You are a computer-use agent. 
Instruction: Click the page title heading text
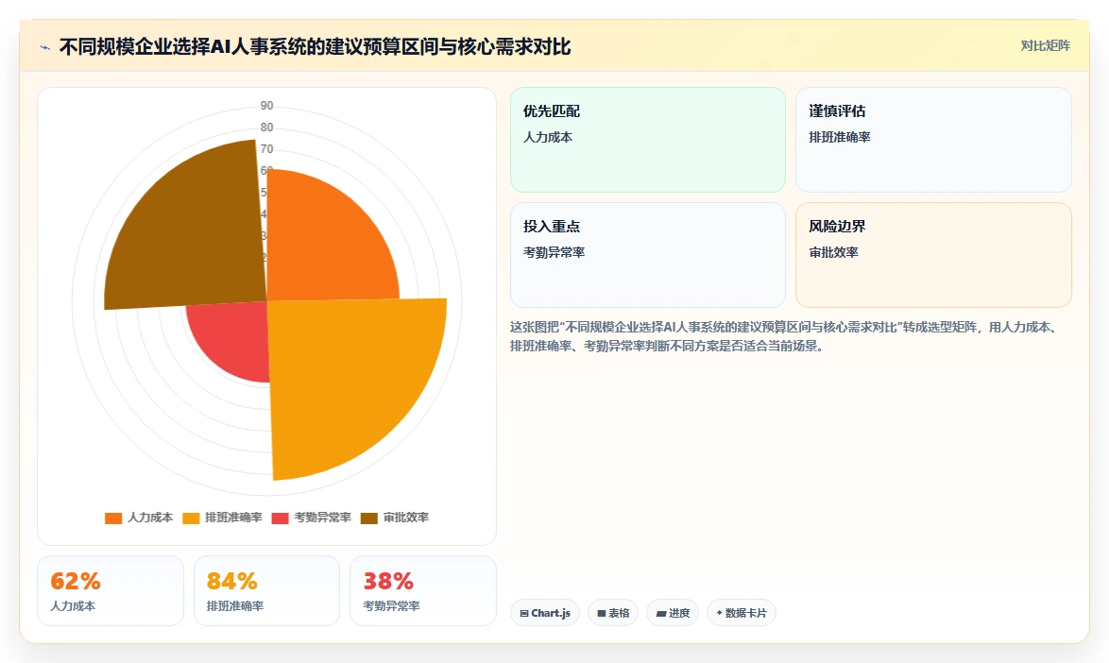click(315, 46)
